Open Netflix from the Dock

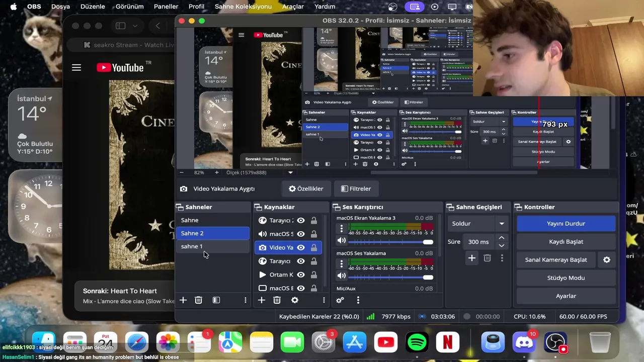pyautogui.click(x=447, y=343)
